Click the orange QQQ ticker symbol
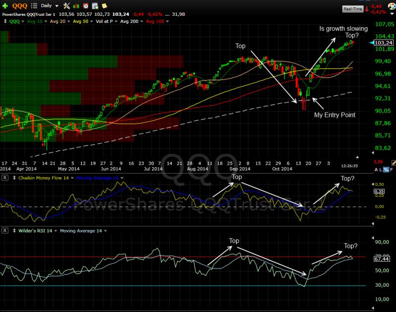This screenshot has height=312, width=396. (20, 6)
